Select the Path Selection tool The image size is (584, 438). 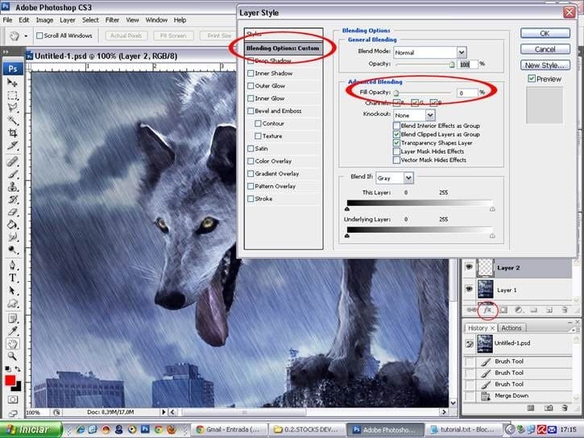[12, 291]
